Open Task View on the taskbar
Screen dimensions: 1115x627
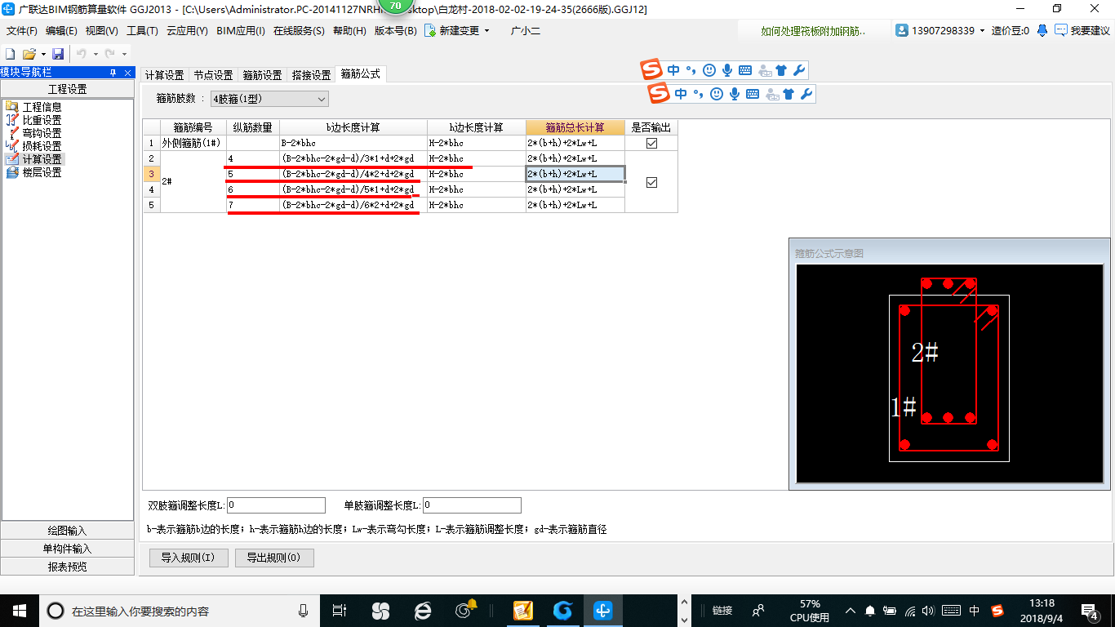(340, 610)
